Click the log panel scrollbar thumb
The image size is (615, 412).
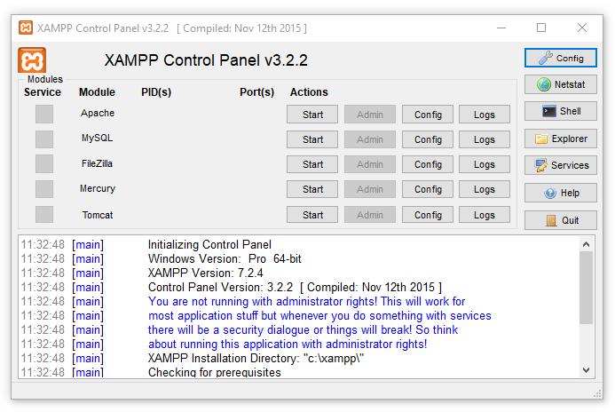[x=587, y=288]
